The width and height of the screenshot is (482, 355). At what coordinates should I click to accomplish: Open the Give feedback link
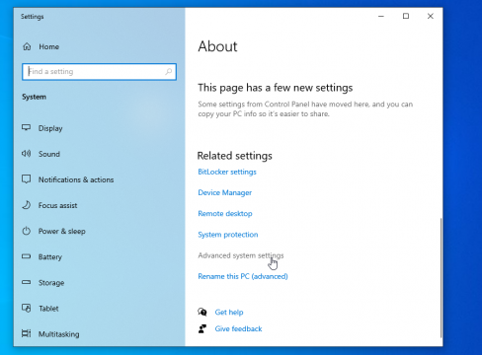coord(238,328)
